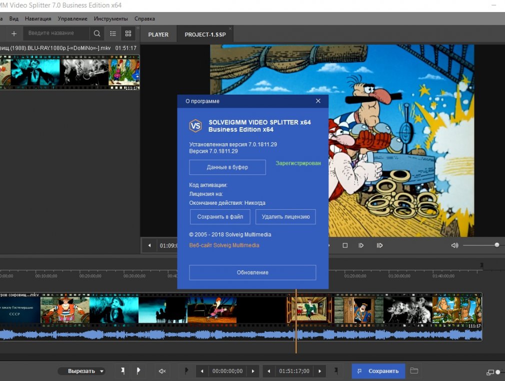Switch to the PROJECT-1.SSP tab
The width and height of the screenshot is (505, 381).
tap(205, 35)
